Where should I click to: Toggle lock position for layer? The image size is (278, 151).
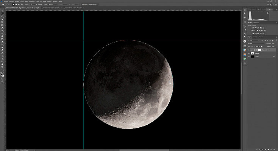(257, 47)
